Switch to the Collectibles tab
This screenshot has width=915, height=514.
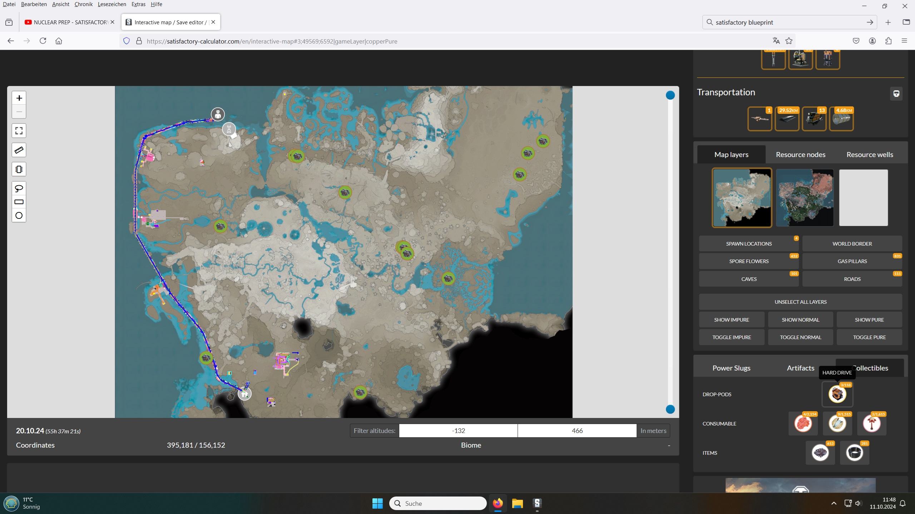870,368
